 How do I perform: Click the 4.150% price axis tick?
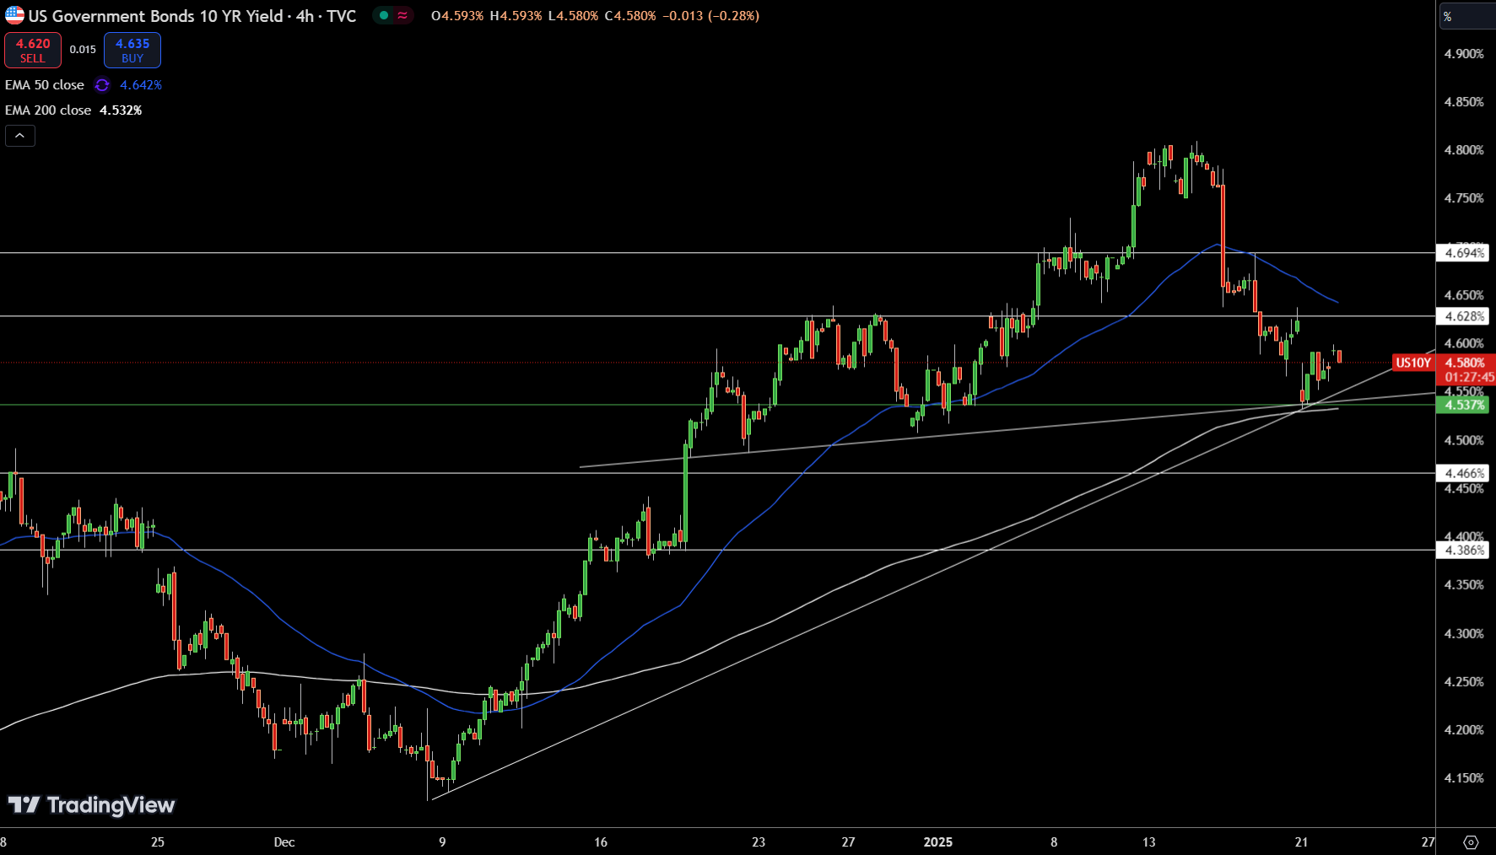(1464, 777)
